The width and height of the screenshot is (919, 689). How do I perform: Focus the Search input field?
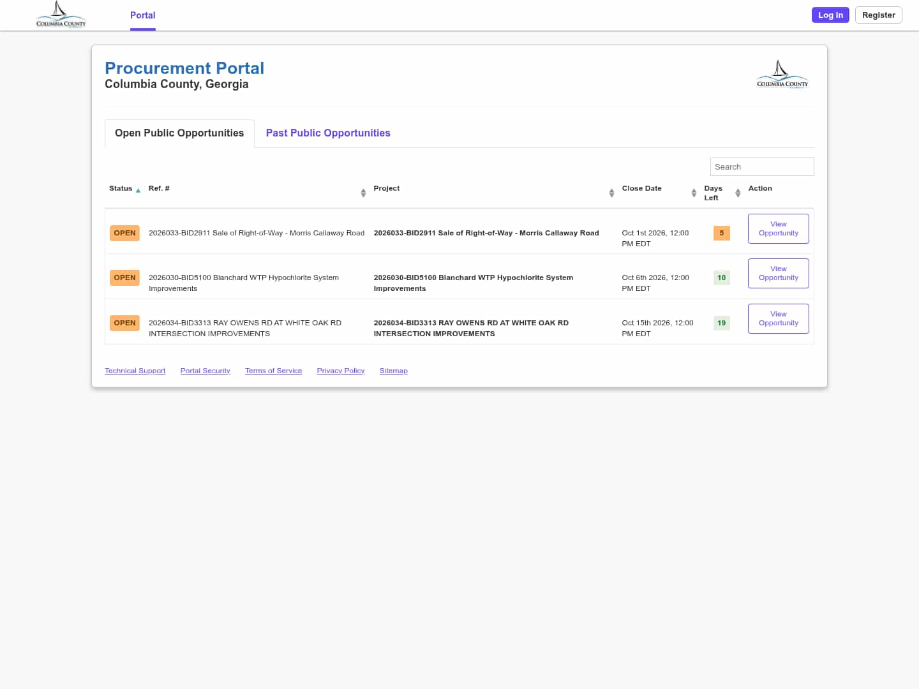(x=762, y=167)
